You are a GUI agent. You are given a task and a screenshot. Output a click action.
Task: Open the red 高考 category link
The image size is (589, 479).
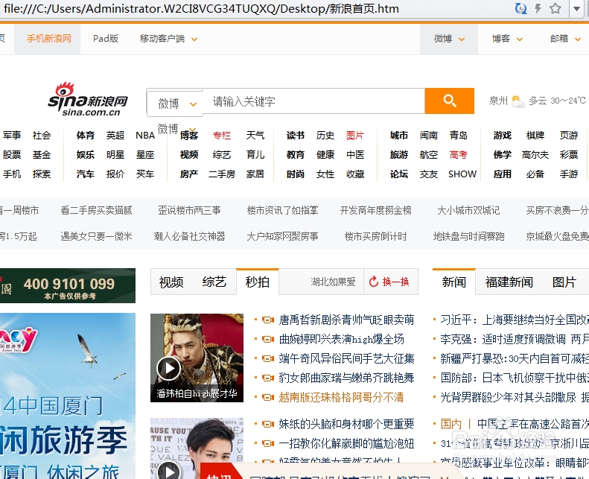[x=458, y=155]
